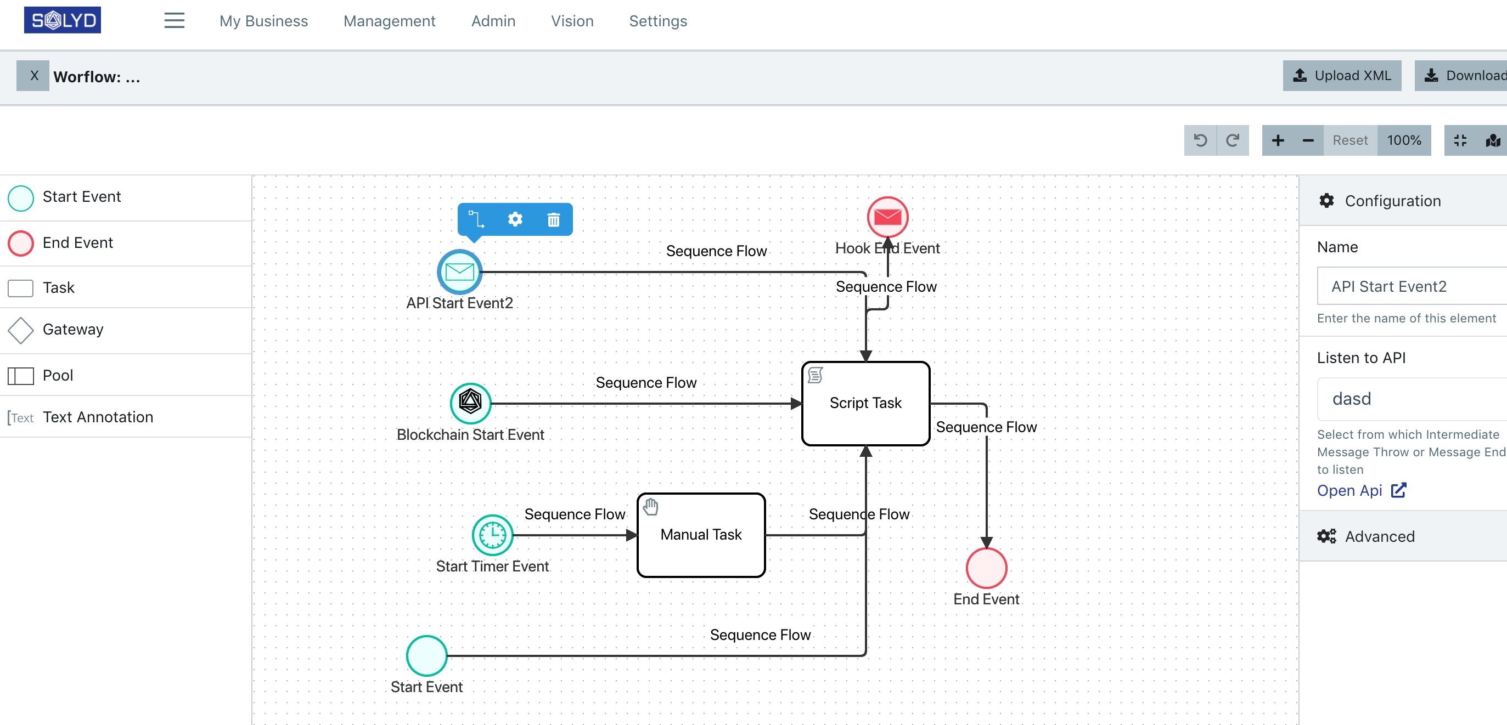
Task: Select Start Timer Event node
Action: tap(493, 534)
